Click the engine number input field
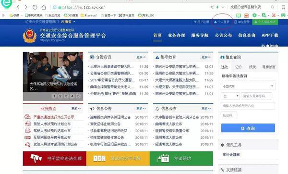The width and height of the screenshot is (288, 174). (248, 106)
